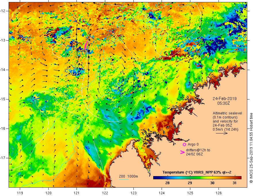Click the 120 longitude axis label
Image resolution: width=253 pixels, height=196 pixels.
click(48, 193)
